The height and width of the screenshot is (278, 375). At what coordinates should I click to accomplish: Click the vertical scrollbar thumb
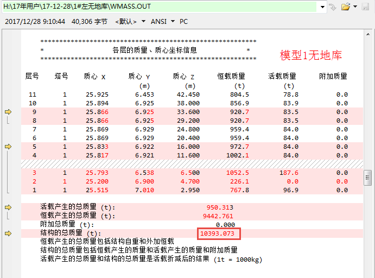368,177
